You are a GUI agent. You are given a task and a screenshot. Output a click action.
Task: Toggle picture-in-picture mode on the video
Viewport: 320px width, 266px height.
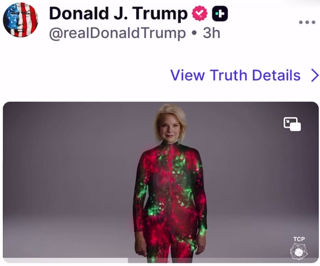click(x=292, y=124)
